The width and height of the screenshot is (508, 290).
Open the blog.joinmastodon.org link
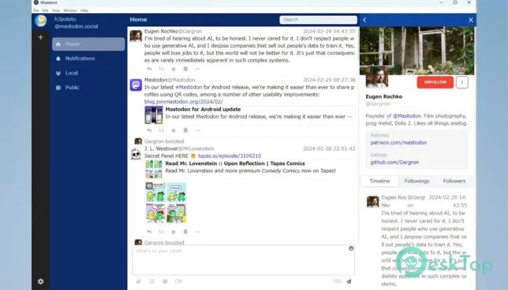[x=184, y=101]
